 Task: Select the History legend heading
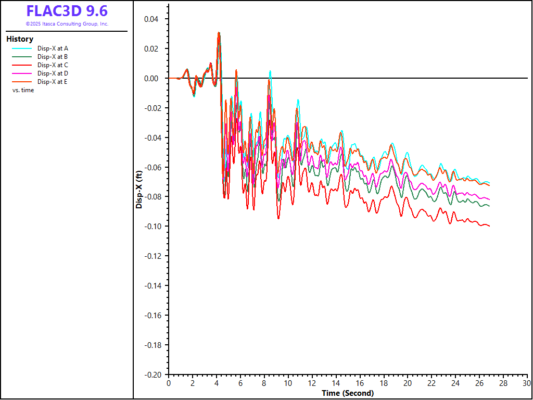[20, 39]
